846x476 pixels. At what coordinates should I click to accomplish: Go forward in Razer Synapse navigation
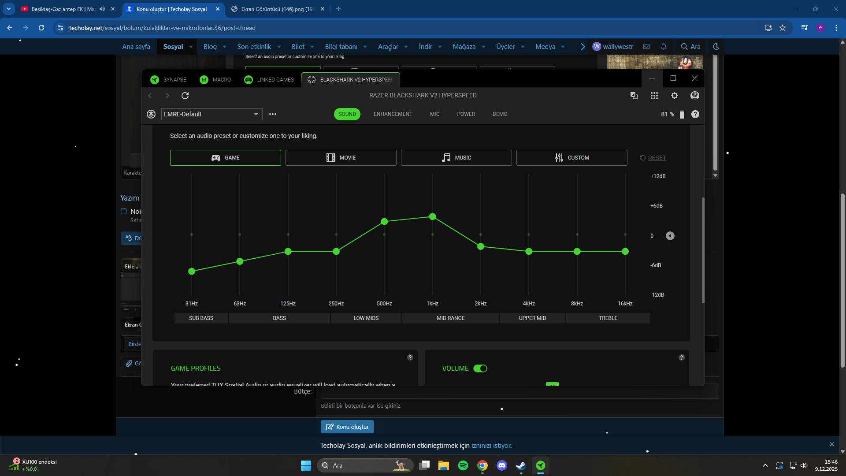(167, 96)
